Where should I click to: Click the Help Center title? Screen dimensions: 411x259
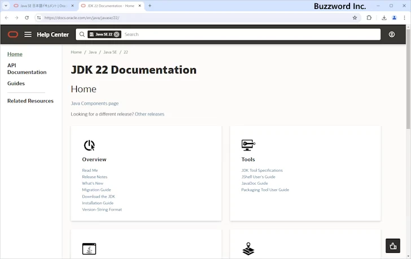coord(53,34)
